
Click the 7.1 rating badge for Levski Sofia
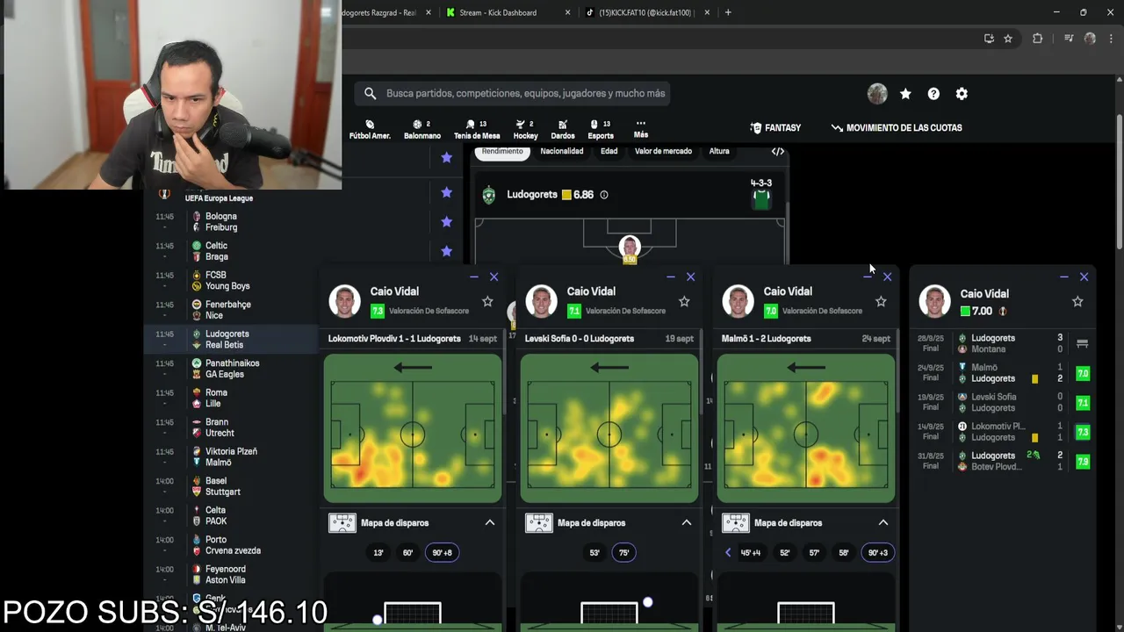tap(1083, 403)
